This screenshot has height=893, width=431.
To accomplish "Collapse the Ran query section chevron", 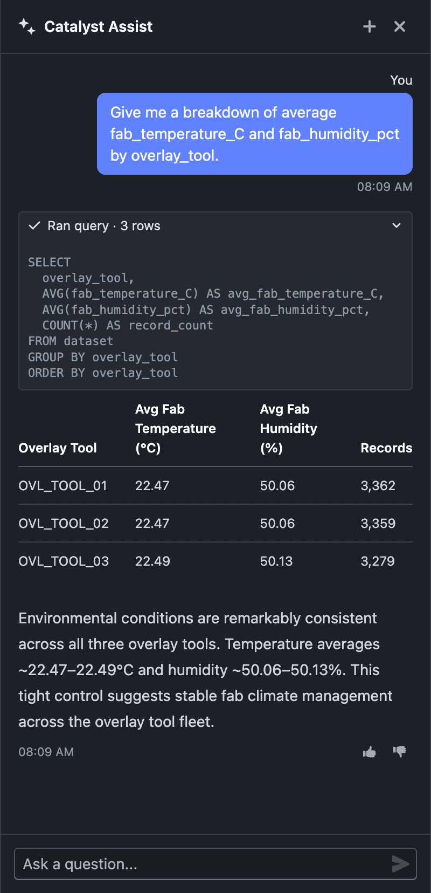I will tap(397, 225).
